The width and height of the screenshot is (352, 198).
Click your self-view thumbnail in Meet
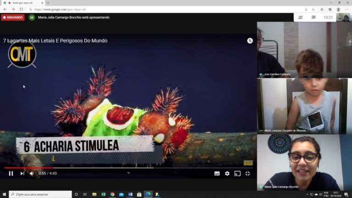345,17
